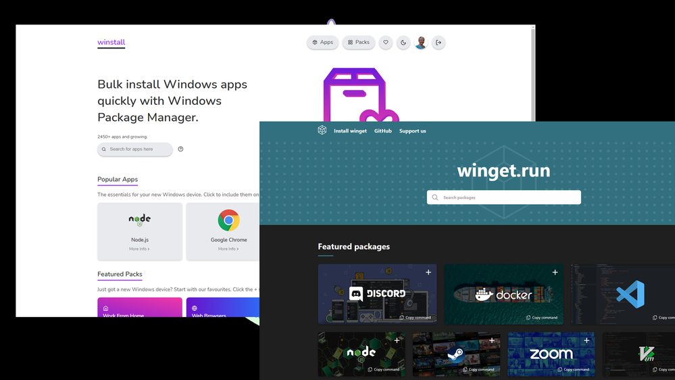Click the heart favourites icon in winstall
The width and height of the screenshot is (675, 380).
click(x=386, y=42)
